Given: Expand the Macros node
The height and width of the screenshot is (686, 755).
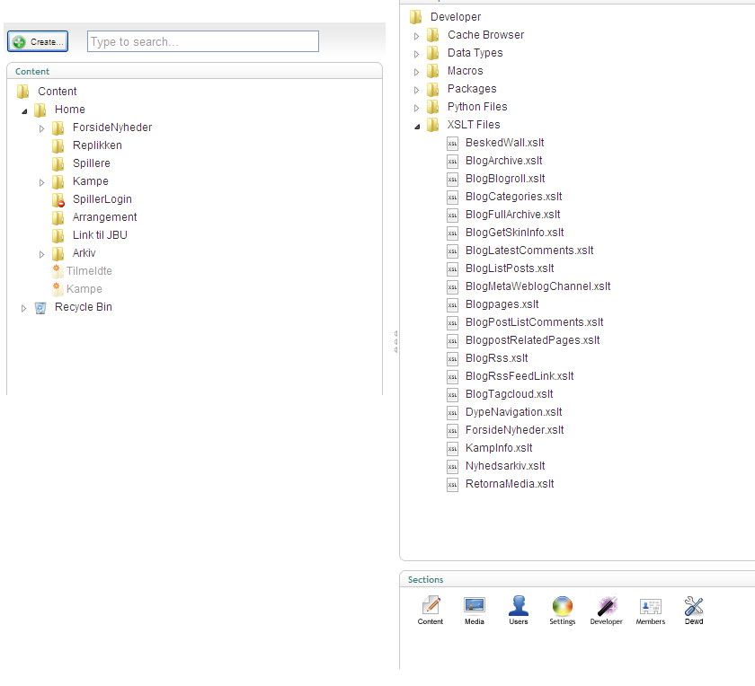Looking at the screenshot, I should (x=417, y=72).
